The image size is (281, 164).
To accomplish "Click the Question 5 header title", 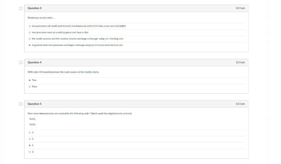I will click(x=35, y=104).
